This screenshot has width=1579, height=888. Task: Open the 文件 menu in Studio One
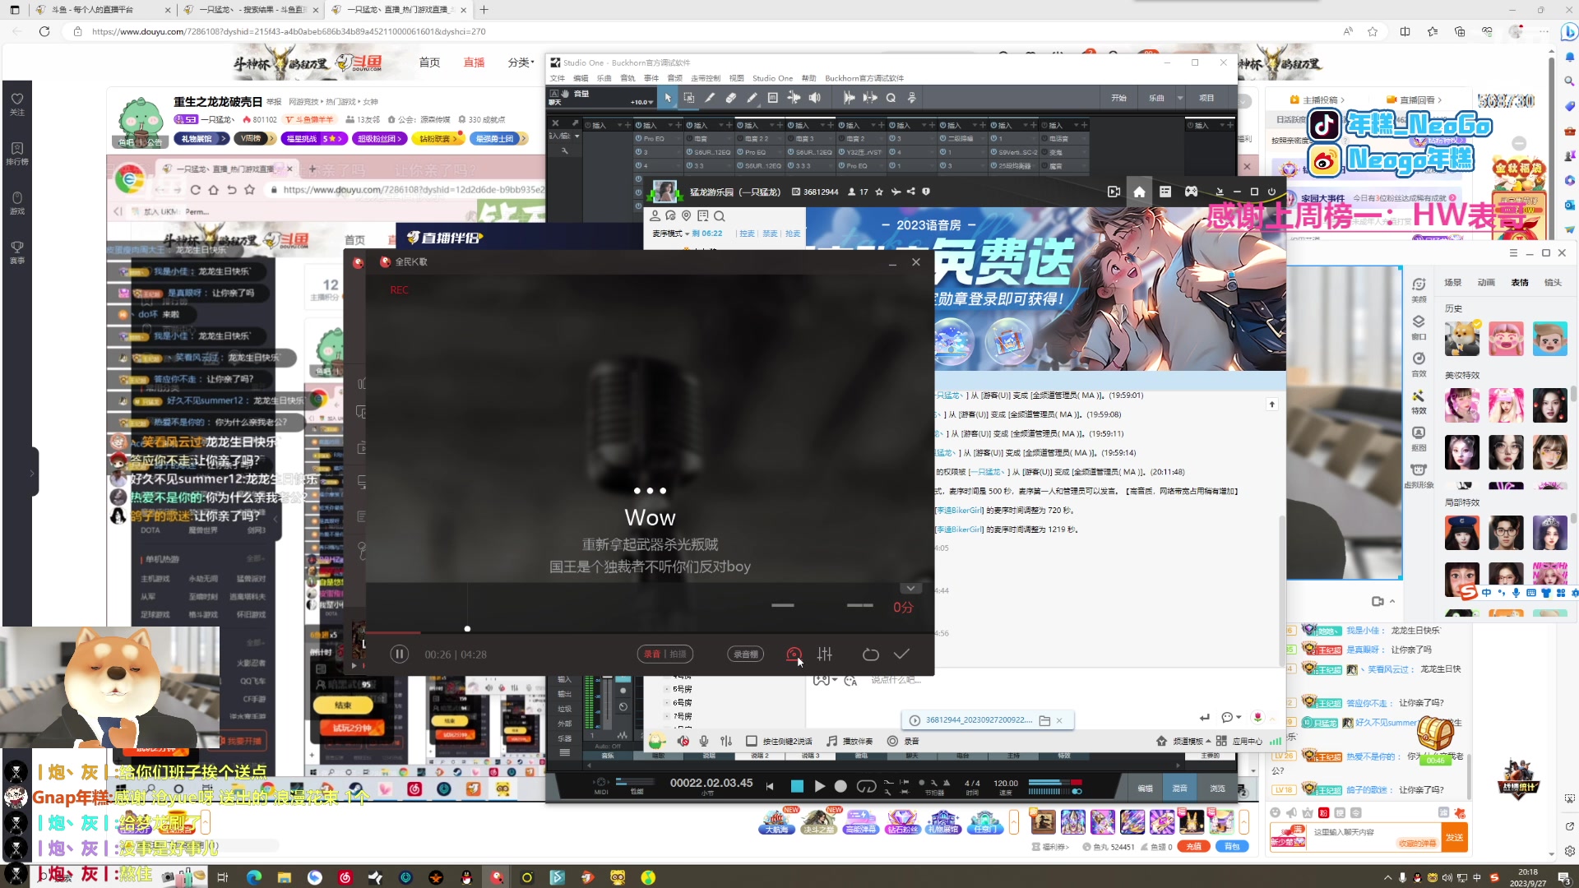[x=557, y=78]
